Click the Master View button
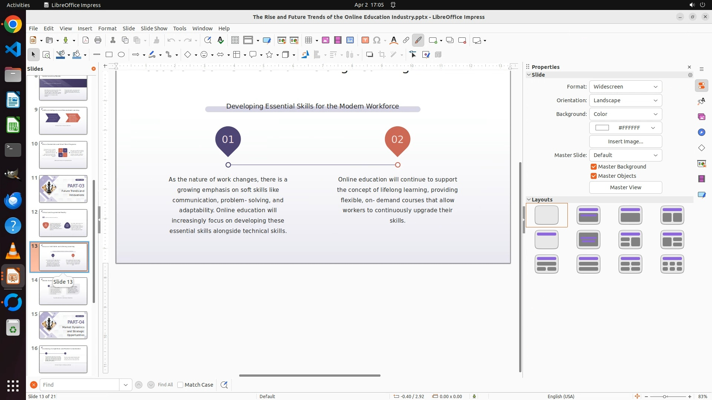The image size is (712, 400). [x=625, y=187]
